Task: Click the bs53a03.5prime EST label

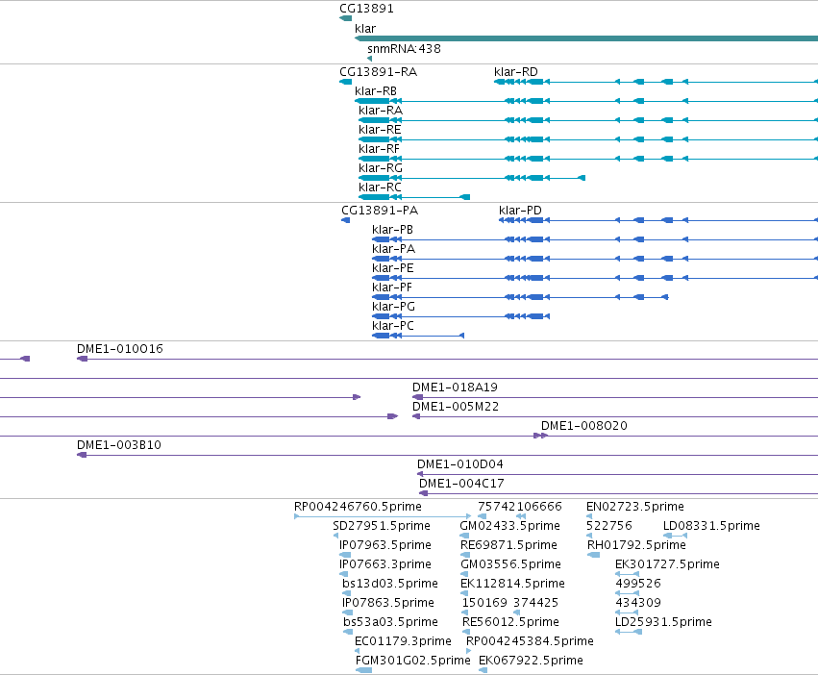Action: pyautogui.click(x=391, y=622)
